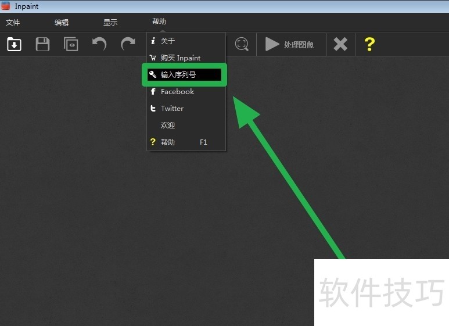Undo last action arrow

[99, 44]
